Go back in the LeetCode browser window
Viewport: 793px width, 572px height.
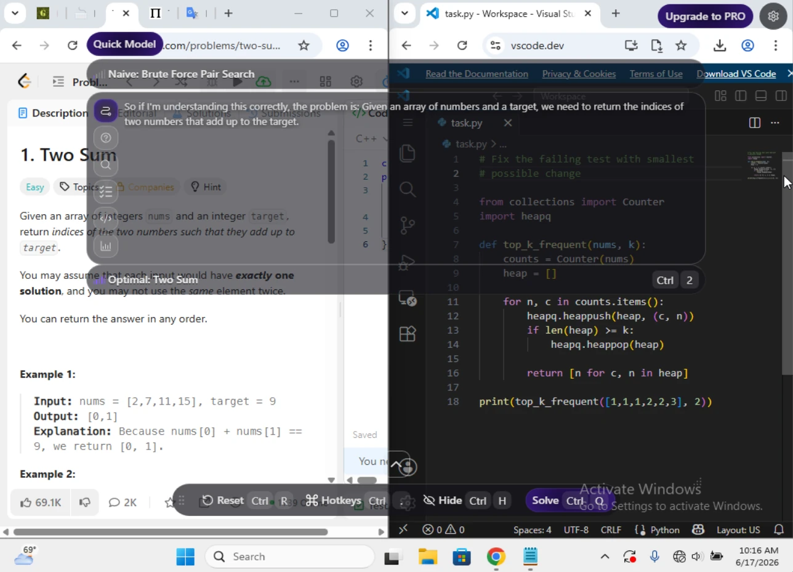pos(17,45)
